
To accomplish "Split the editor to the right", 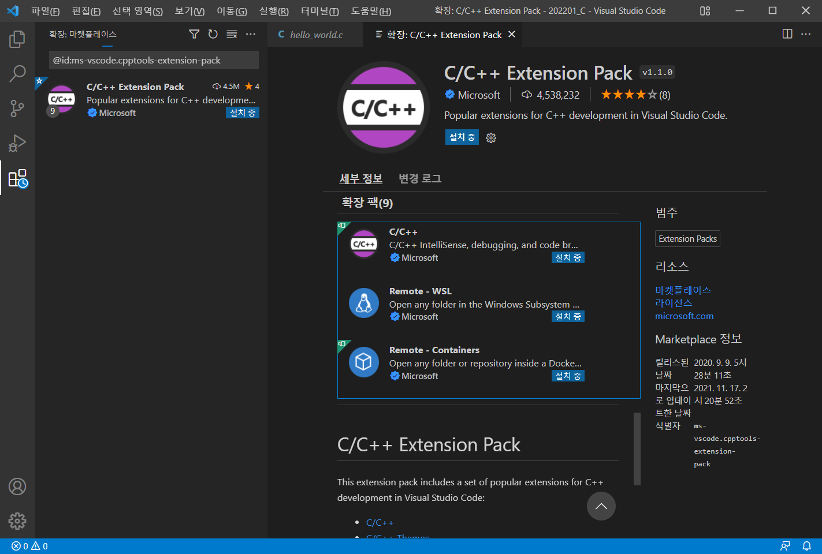I will [x=787, y=34].
